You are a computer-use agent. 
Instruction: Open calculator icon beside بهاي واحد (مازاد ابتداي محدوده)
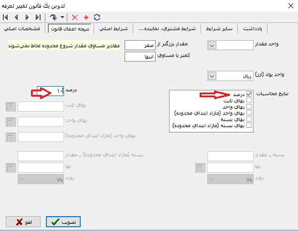point(11,137)
